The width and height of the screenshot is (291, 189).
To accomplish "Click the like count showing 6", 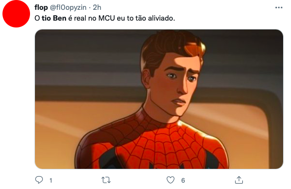I will pos(183,180).
